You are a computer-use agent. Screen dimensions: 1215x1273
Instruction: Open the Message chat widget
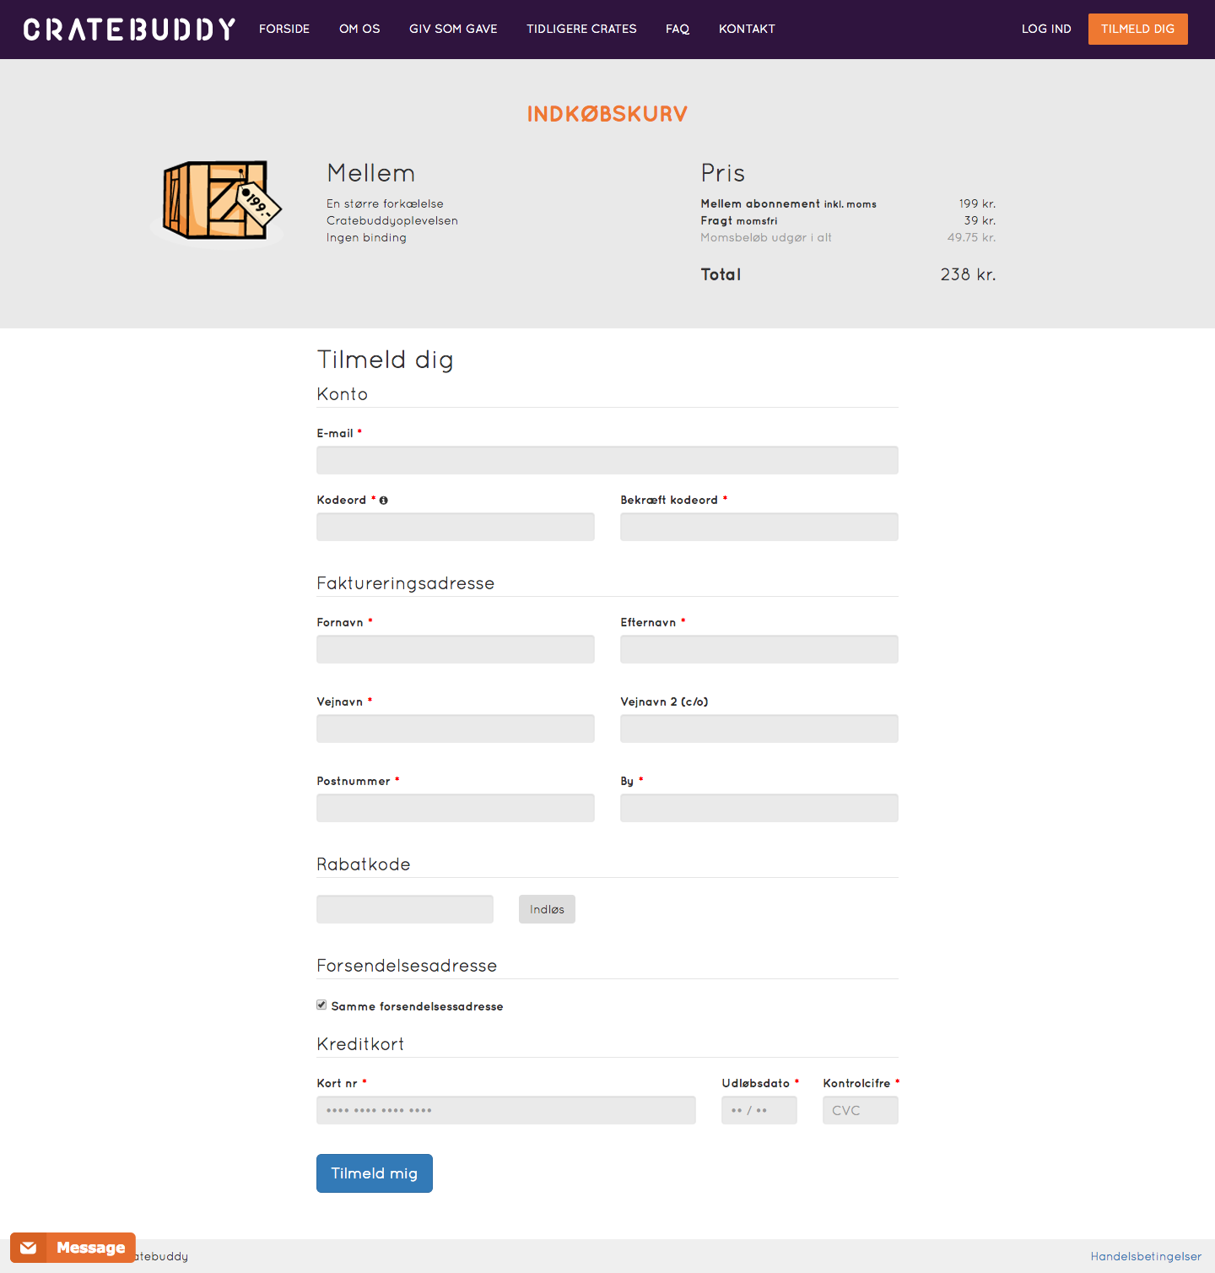[x=73, y=1248]
